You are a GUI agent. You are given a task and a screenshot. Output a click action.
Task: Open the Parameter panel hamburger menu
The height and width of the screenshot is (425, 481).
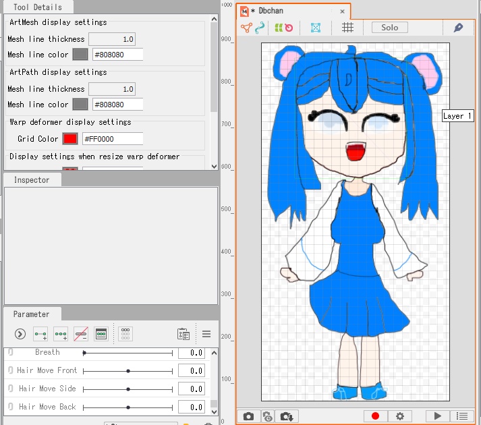206,334
